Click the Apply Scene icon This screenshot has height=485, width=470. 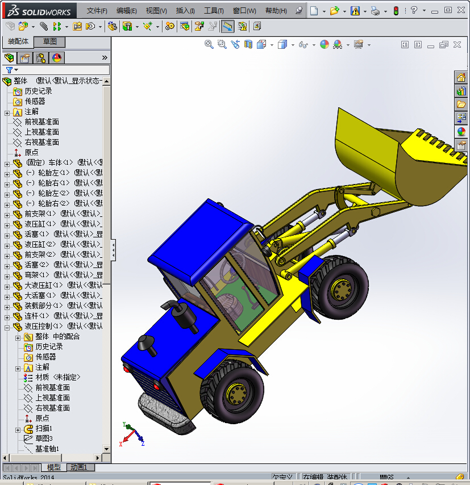pos(338,44)
